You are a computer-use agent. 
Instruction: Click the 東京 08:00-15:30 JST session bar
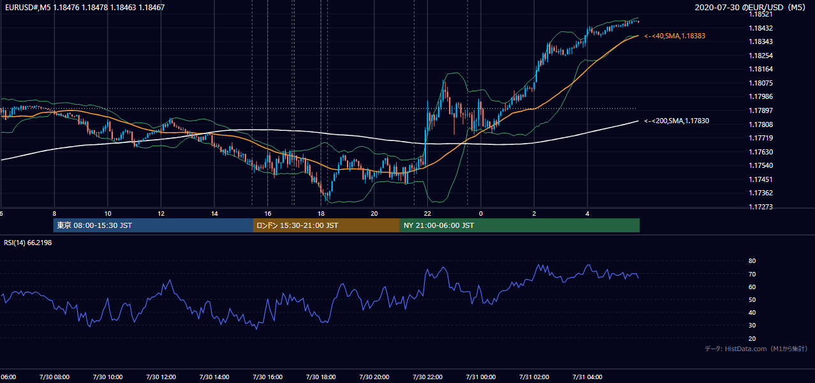point(153,225)
